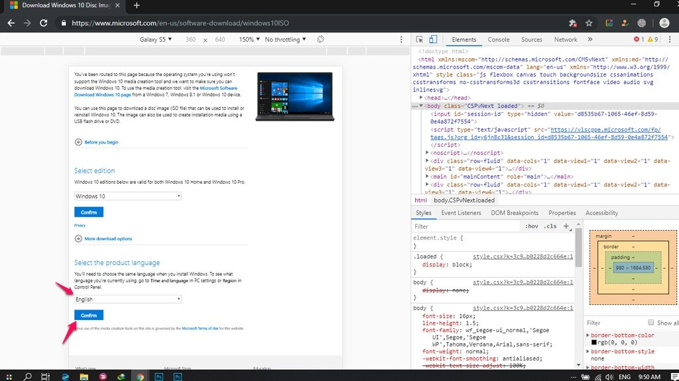Open a new browser tab
This screenshot has height=381, width=679.
pyautogui.click(x=137, y=5)
